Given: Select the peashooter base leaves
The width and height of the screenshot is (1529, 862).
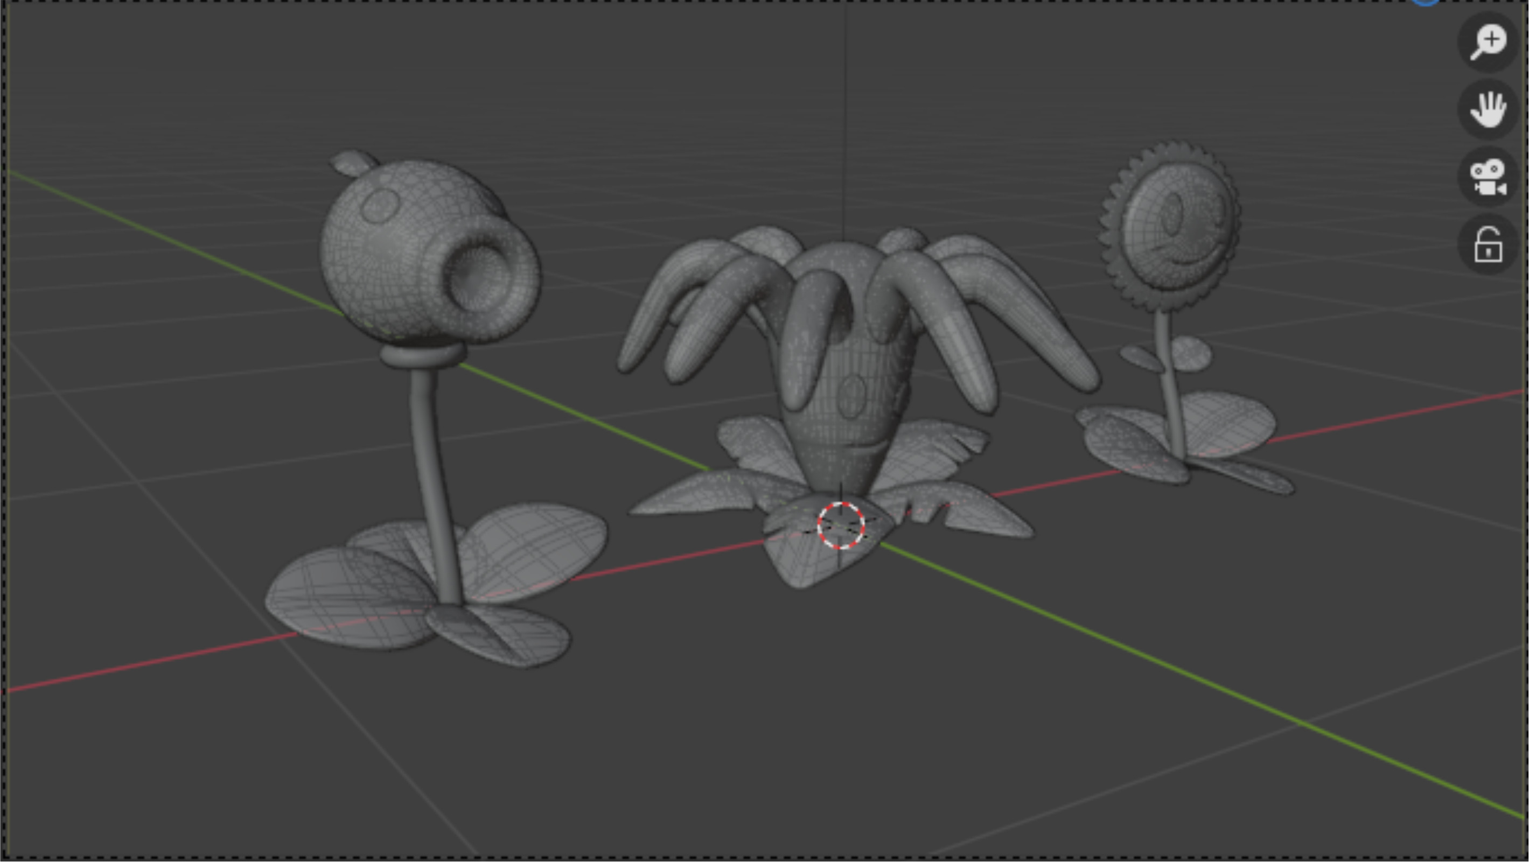Looking at the screenshot, I should pos(436,584).
